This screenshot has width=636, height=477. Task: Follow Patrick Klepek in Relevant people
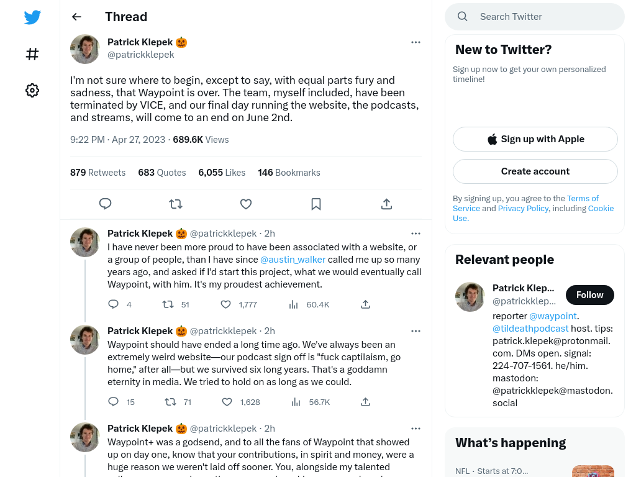coord(590,295)
